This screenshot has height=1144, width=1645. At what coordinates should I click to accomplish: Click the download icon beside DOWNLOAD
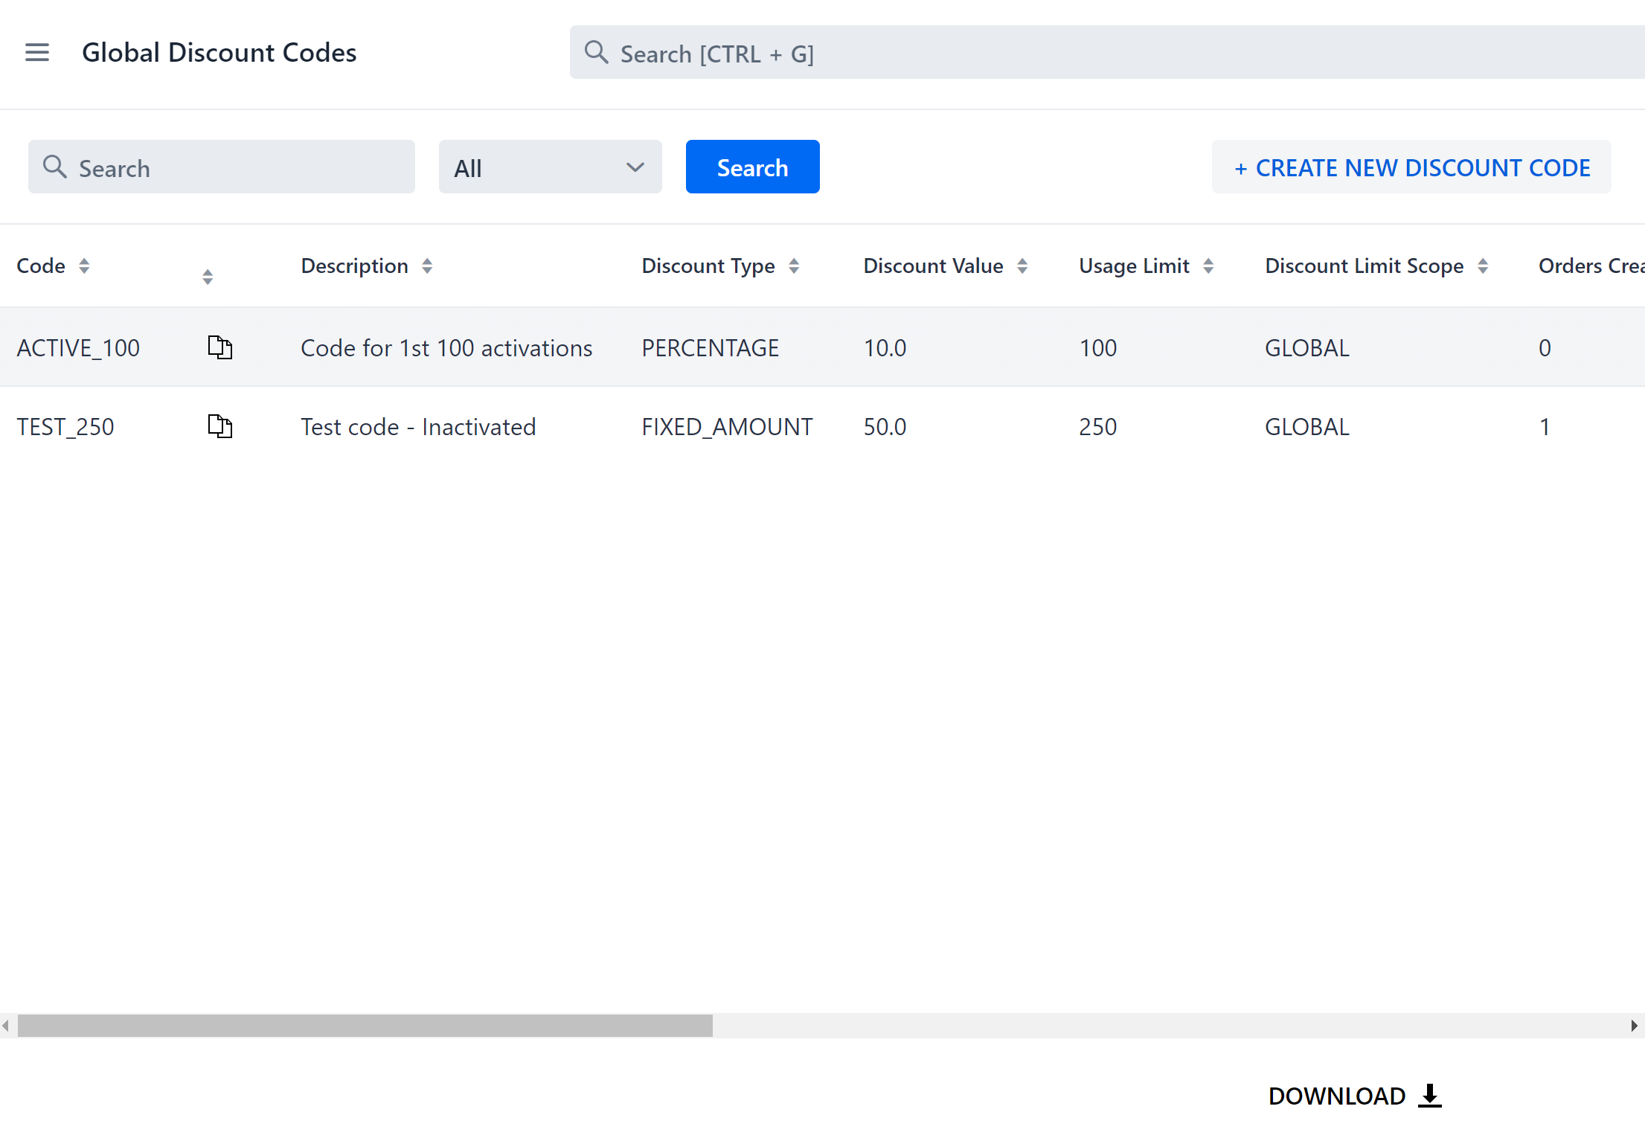tap(1430, 1096)
